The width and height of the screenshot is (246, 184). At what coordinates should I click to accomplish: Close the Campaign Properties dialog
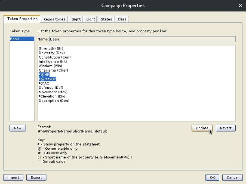(240, 6)
